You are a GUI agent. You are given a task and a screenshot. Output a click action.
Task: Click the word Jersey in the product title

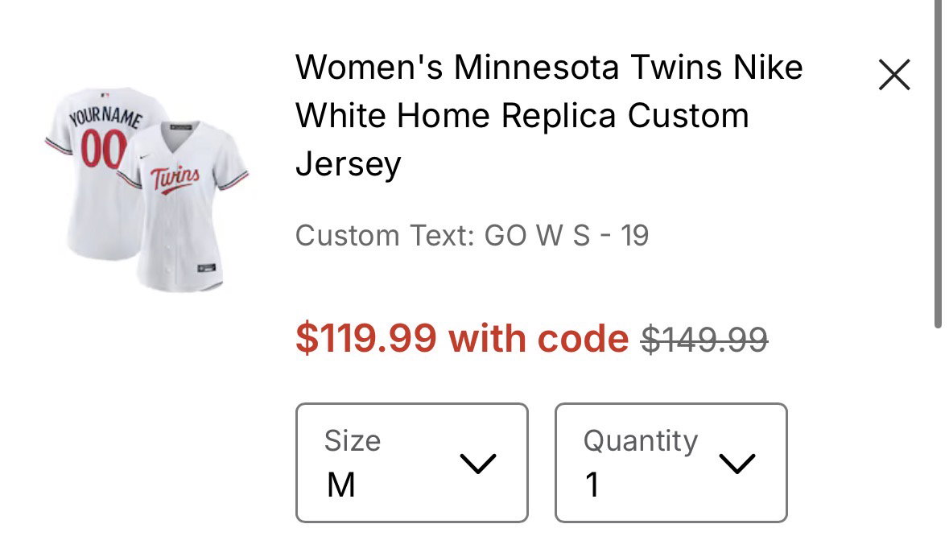[x=348, y=163]
